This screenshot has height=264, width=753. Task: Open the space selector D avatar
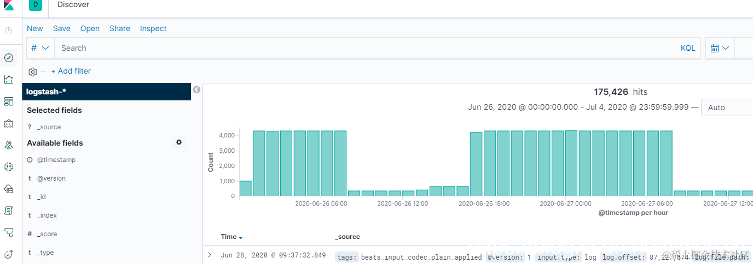click(x=36, y=5)
